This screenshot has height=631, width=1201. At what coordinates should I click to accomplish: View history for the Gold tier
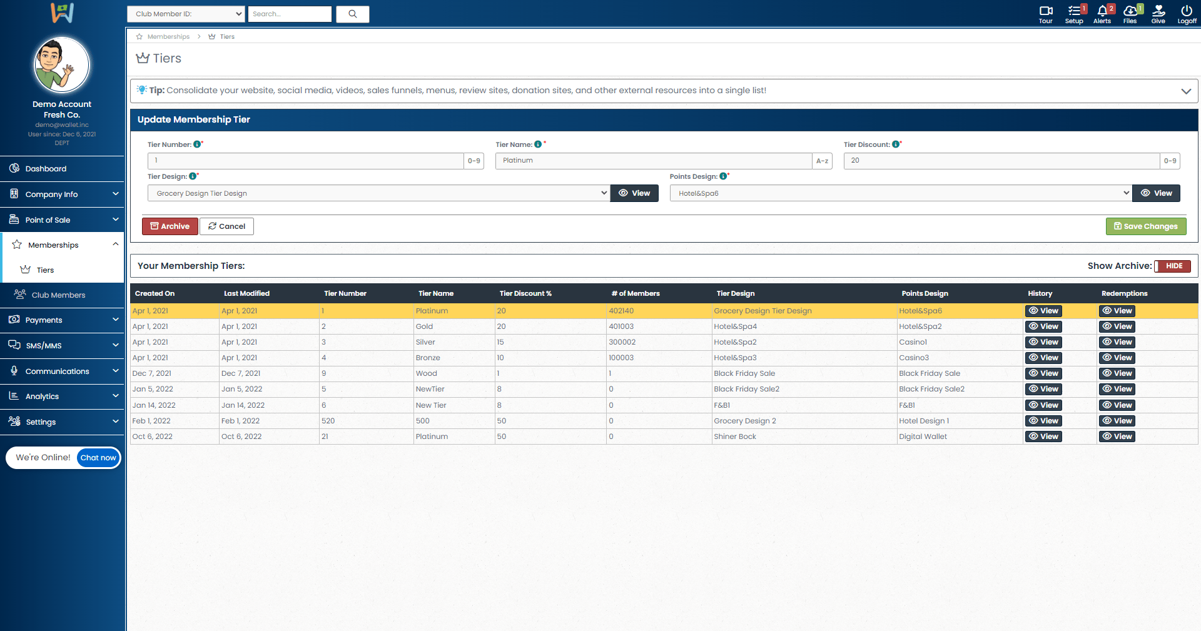1043,326
